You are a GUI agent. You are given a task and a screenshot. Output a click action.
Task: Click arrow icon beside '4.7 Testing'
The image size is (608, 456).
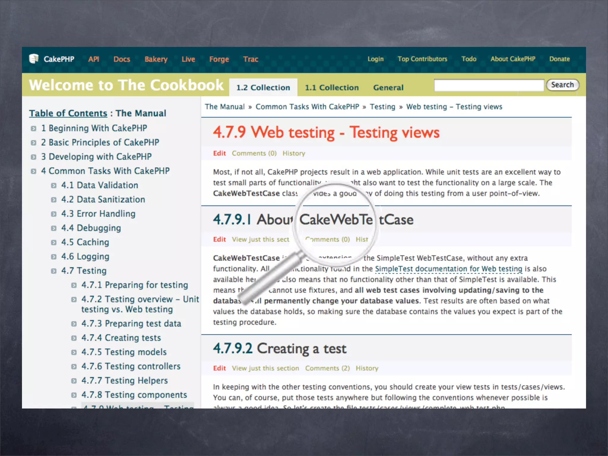[54, 271]
